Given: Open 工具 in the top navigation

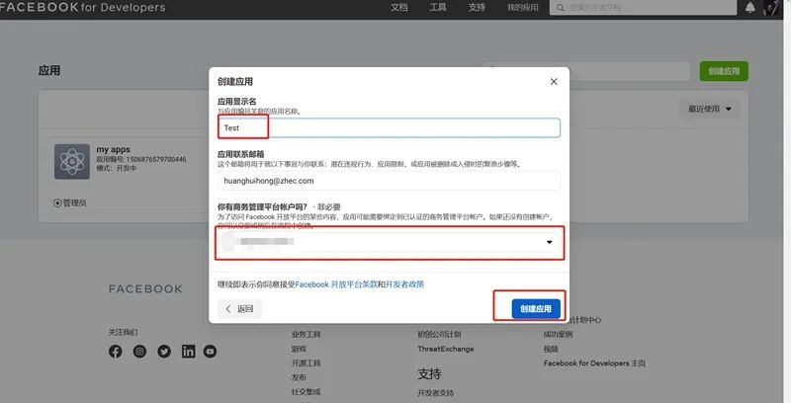Looking at the screenshot, I should pos(438,8).
